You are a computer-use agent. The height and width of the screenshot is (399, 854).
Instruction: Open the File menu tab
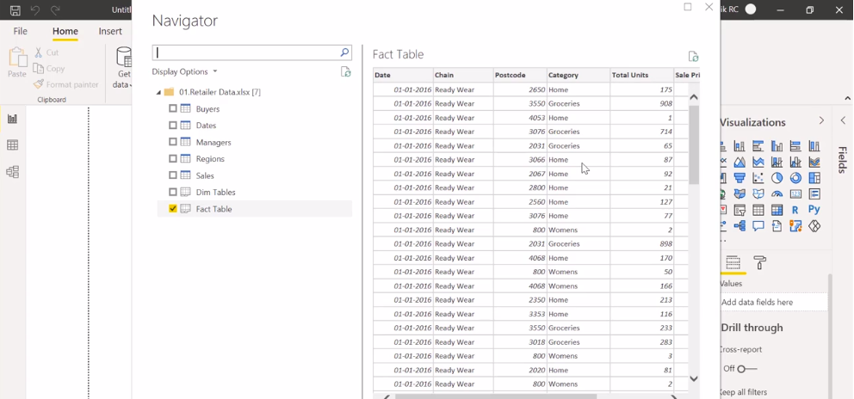(20, 31)
